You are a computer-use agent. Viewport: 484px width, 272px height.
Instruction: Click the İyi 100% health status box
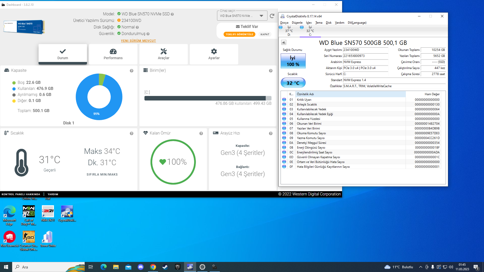(x=293, y=61)
